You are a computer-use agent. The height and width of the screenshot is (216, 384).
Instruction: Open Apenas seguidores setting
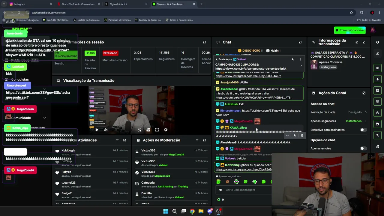[x=339, y=121]
